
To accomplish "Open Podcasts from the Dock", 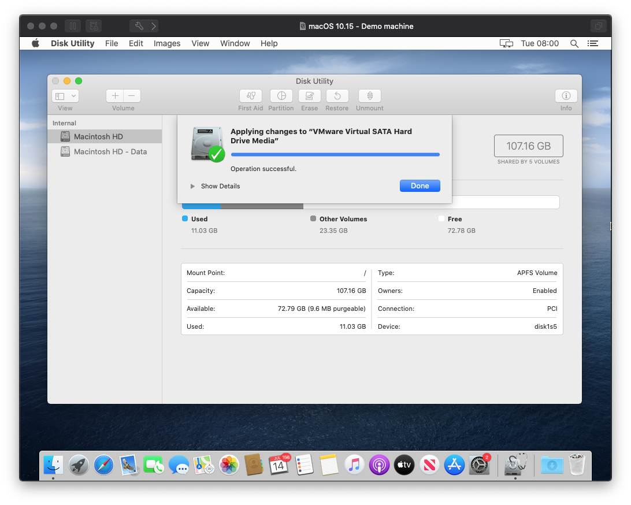I will [379, 465].
